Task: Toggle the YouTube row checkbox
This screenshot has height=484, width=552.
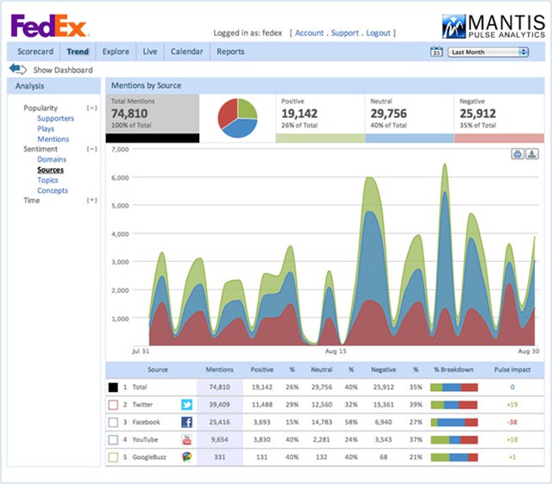Action: click(x=113, y=439)
